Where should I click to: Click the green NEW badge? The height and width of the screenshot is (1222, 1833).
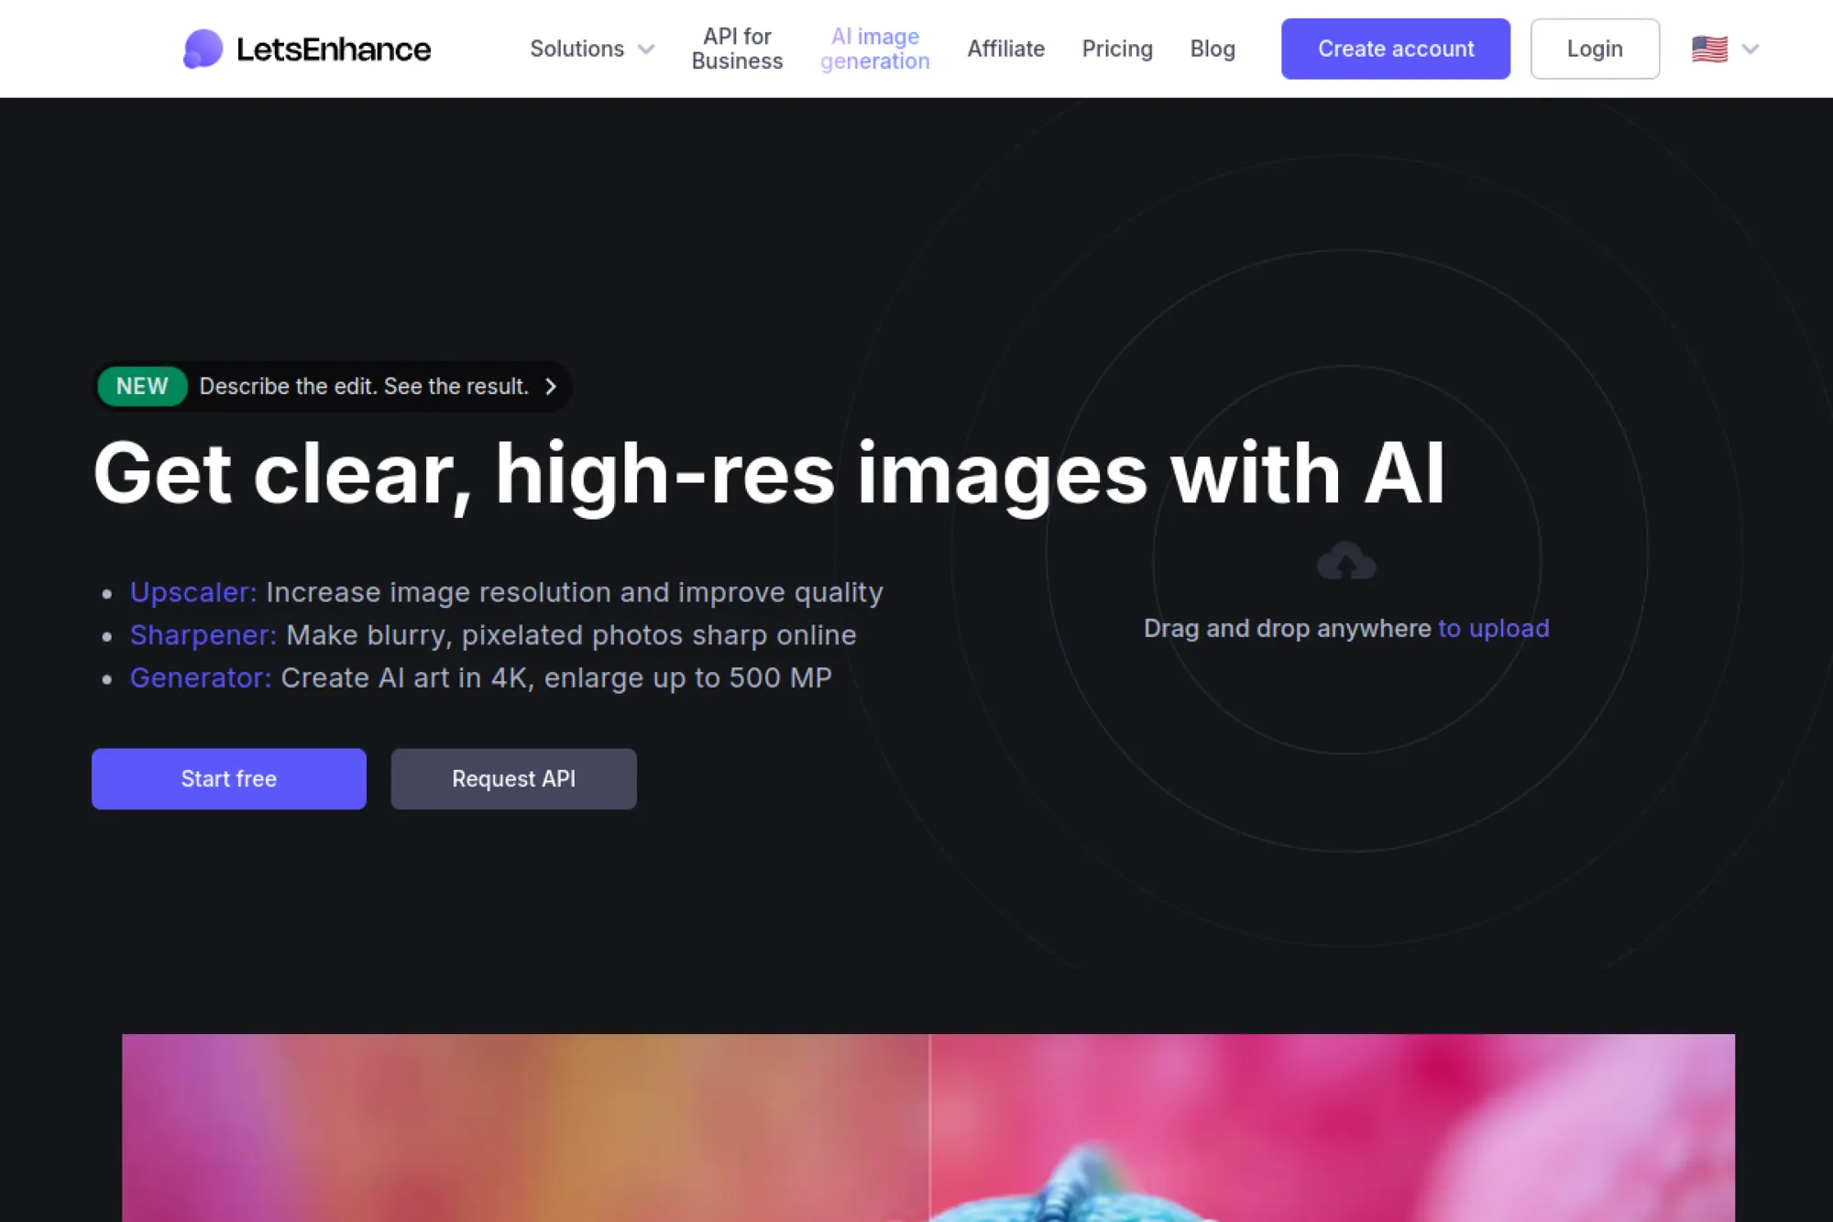(x=142, y=386)
